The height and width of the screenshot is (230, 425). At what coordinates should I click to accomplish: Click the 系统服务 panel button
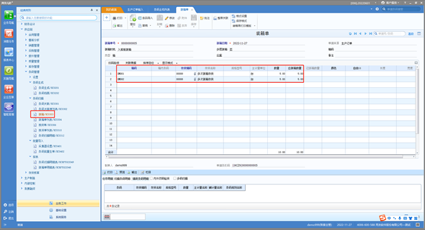pos(58,217)
